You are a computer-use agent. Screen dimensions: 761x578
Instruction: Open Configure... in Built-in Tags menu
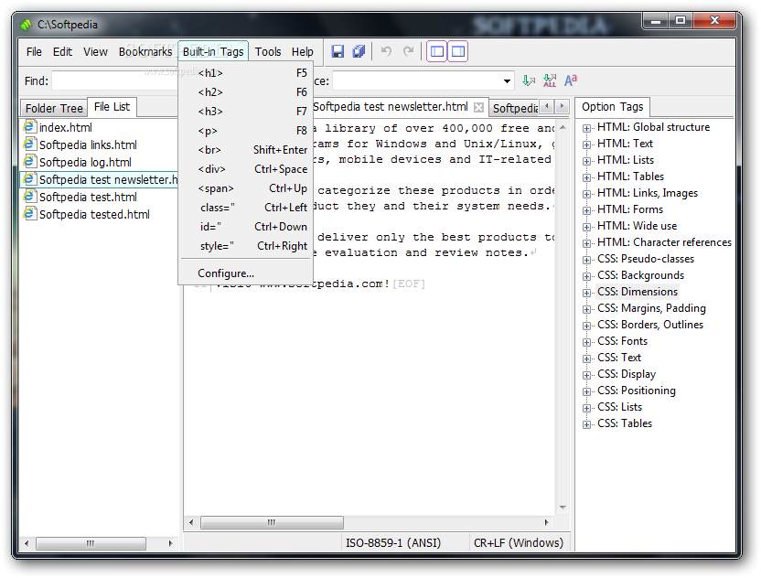pyautogui.click(x=245, y=273)
